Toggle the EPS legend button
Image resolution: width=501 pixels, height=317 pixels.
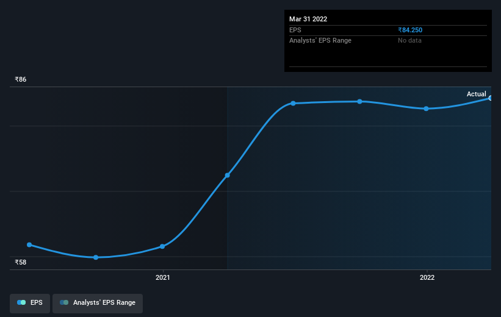tap(30, 303)
